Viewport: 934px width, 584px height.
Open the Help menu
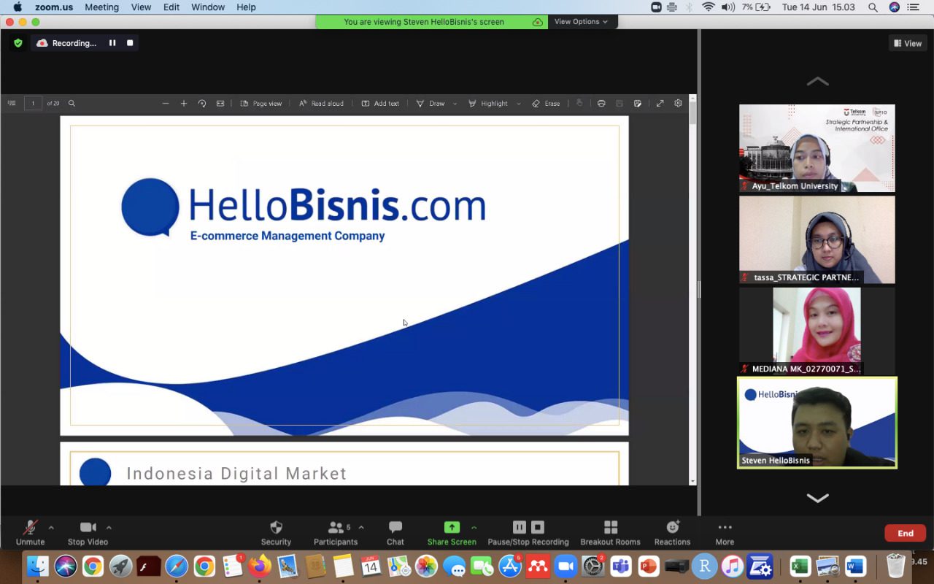pyautogui.click(x=246, y=7)
